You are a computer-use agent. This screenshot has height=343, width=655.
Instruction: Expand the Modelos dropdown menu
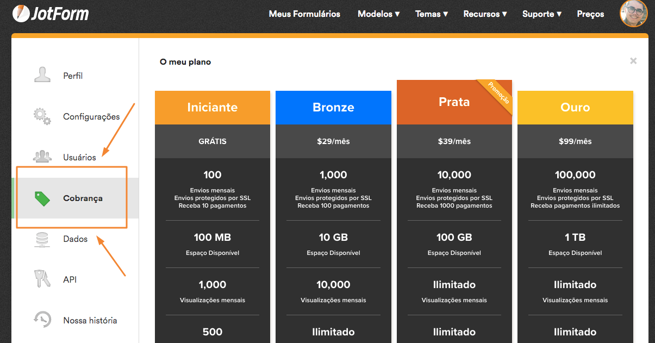click(378, 14)
